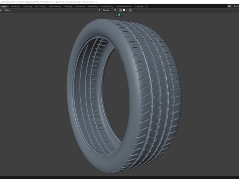
Task: Switch to the Geometry Nodes workspace
Action: point(124,7)
